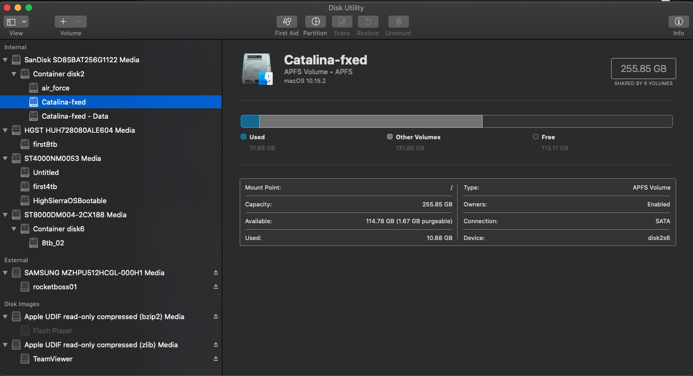Open the Partition tool
693x376 pixels.
(315, 22)
